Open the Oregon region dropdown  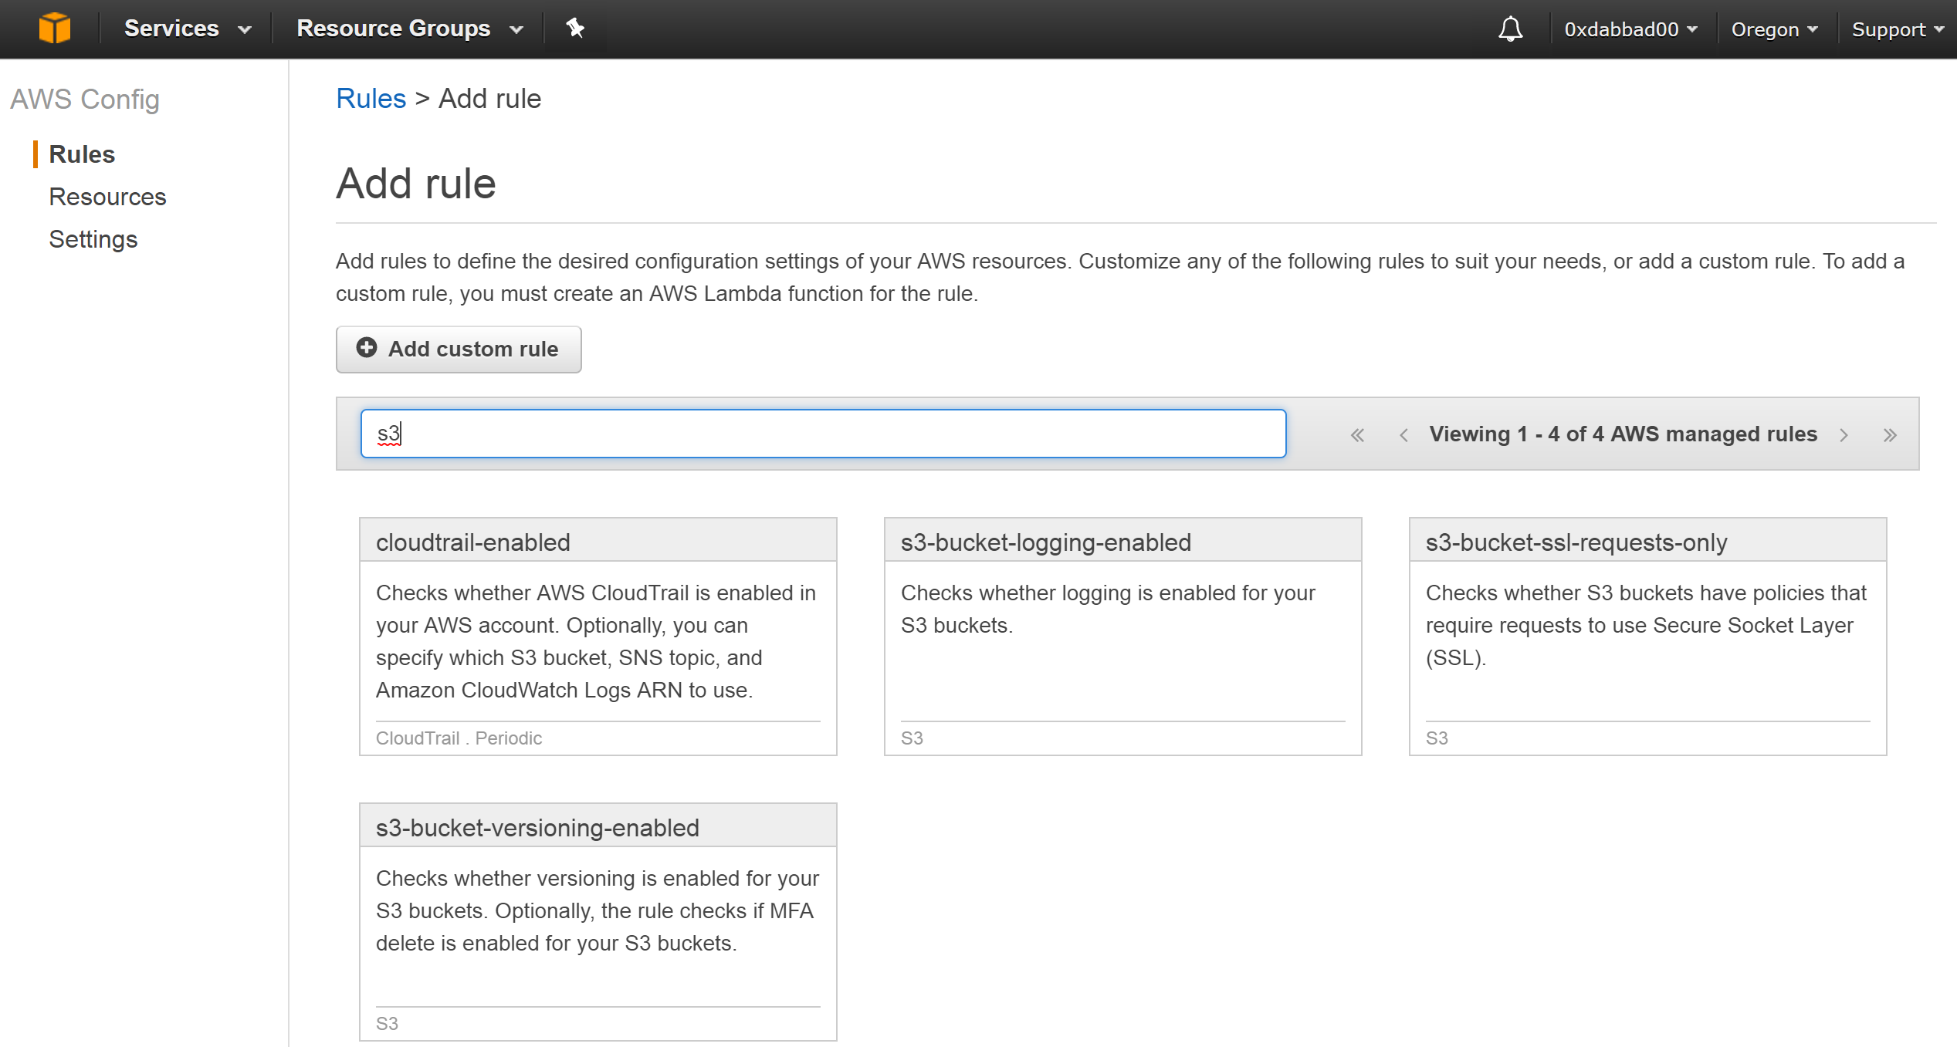click(x=1774, y=29)
